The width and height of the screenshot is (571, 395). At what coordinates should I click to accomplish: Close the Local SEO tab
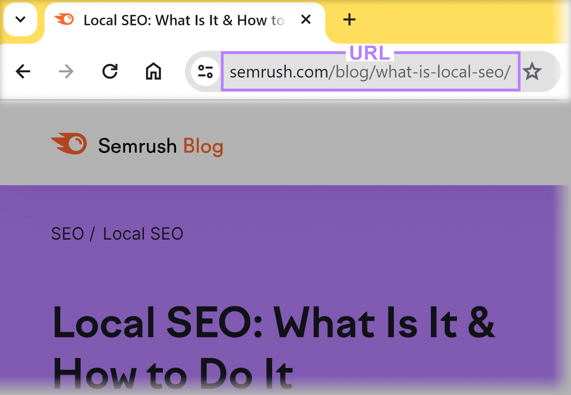(306, 19)
